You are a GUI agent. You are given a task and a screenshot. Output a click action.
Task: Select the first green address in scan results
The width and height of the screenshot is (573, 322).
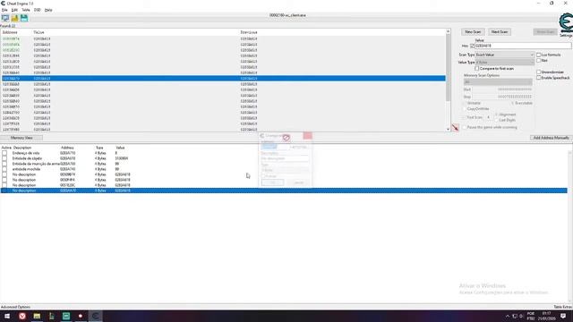[11, 38]
